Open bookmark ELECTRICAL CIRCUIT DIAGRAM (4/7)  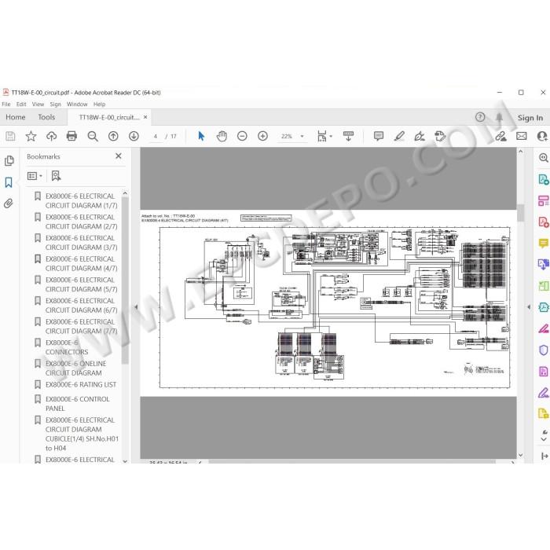pos(81,263)
